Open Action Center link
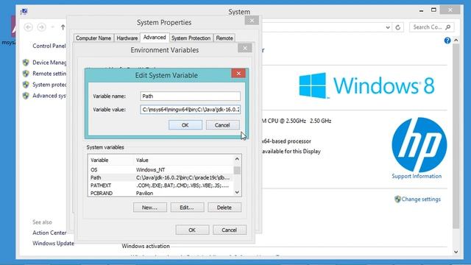Image resolution: width=471 pixels, height=265 pixels. (49, 233)
